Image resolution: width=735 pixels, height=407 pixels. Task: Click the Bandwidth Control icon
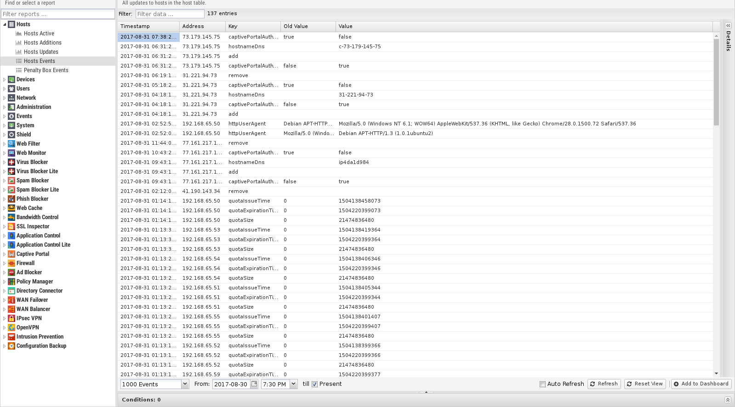11,217
